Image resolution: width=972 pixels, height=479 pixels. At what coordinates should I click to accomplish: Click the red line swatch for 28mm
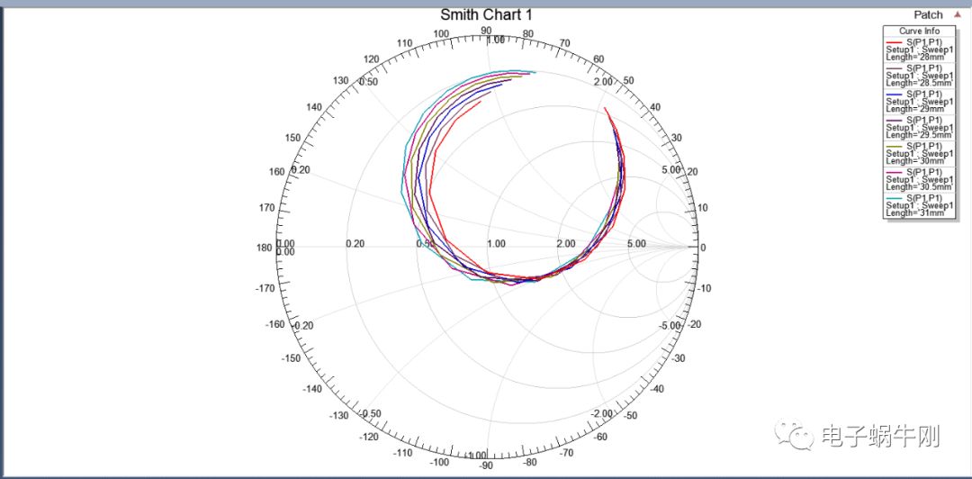tap(895, 41)
